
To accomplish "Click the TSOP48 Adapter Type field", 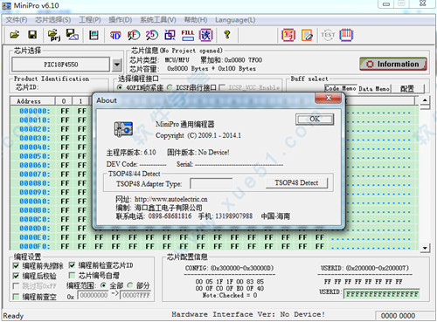I will (x=211, y=183).
